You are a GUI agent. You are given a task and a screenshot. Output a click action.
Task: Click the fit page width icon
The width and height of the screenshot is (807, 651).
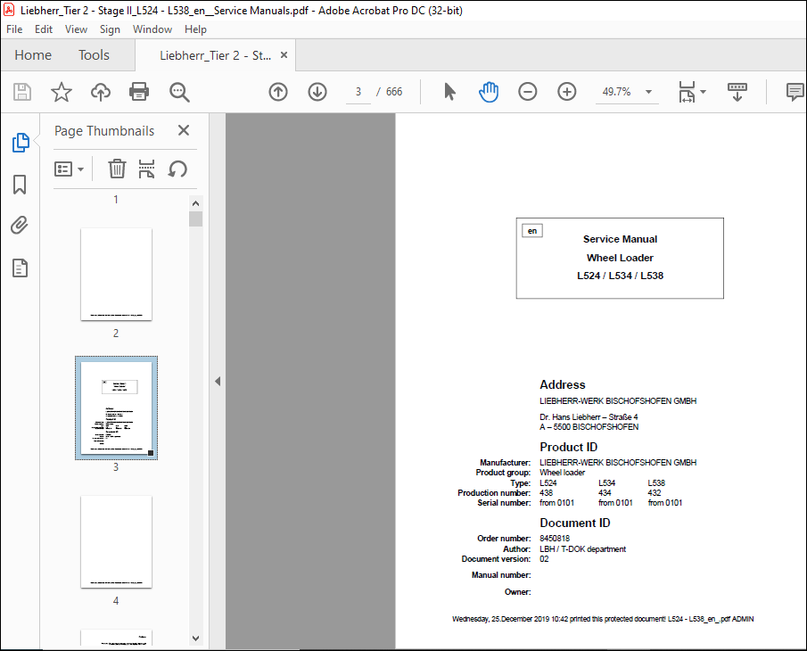688,92
